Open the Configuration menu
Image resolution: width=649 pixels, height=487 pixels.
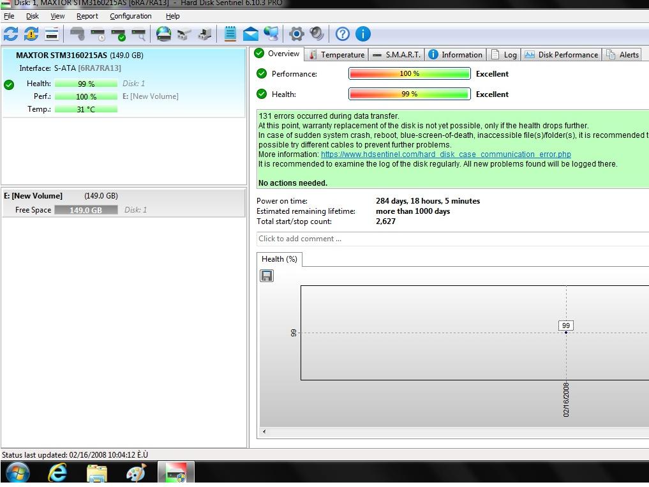(x=131, y=16)
